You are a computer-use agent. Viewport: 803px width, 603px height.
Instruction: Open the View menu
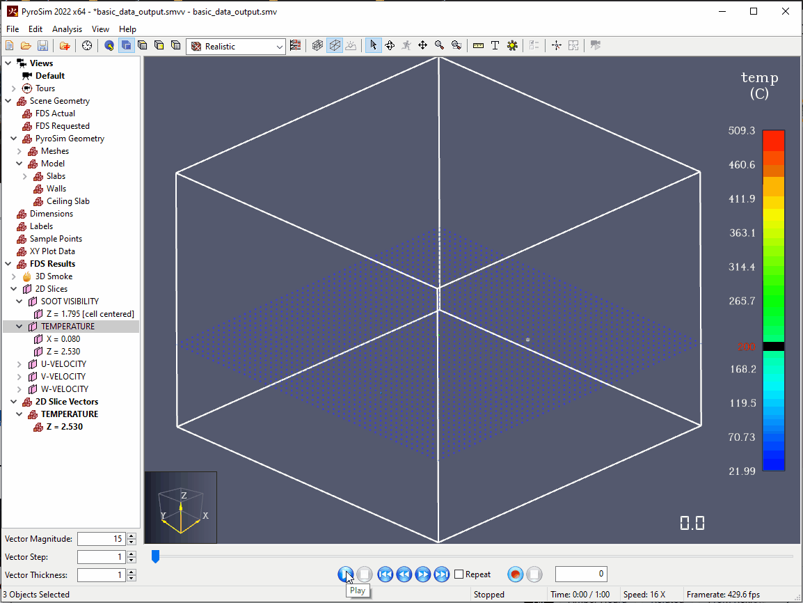tap(100, 29)
